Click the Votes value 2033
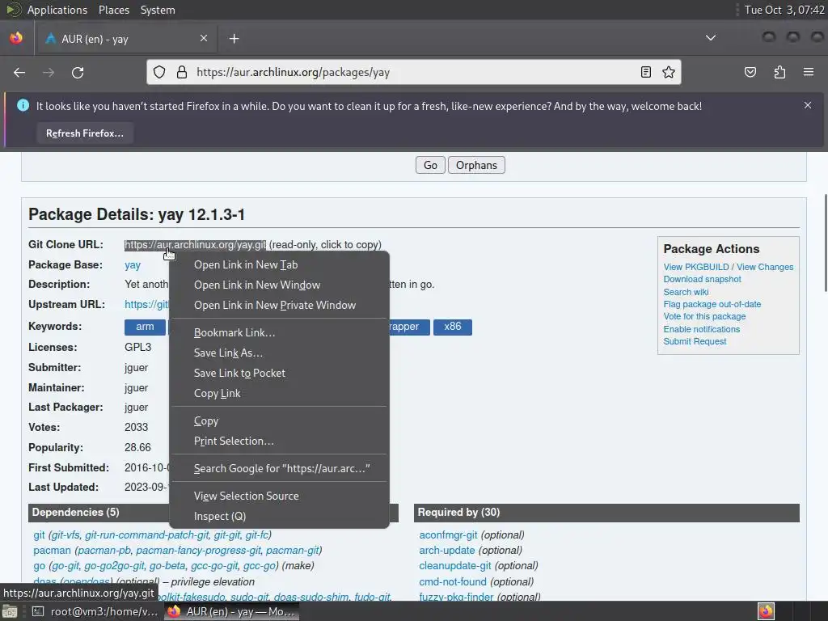The height and width of the screenshot is (621, 828). pos(136,427)
